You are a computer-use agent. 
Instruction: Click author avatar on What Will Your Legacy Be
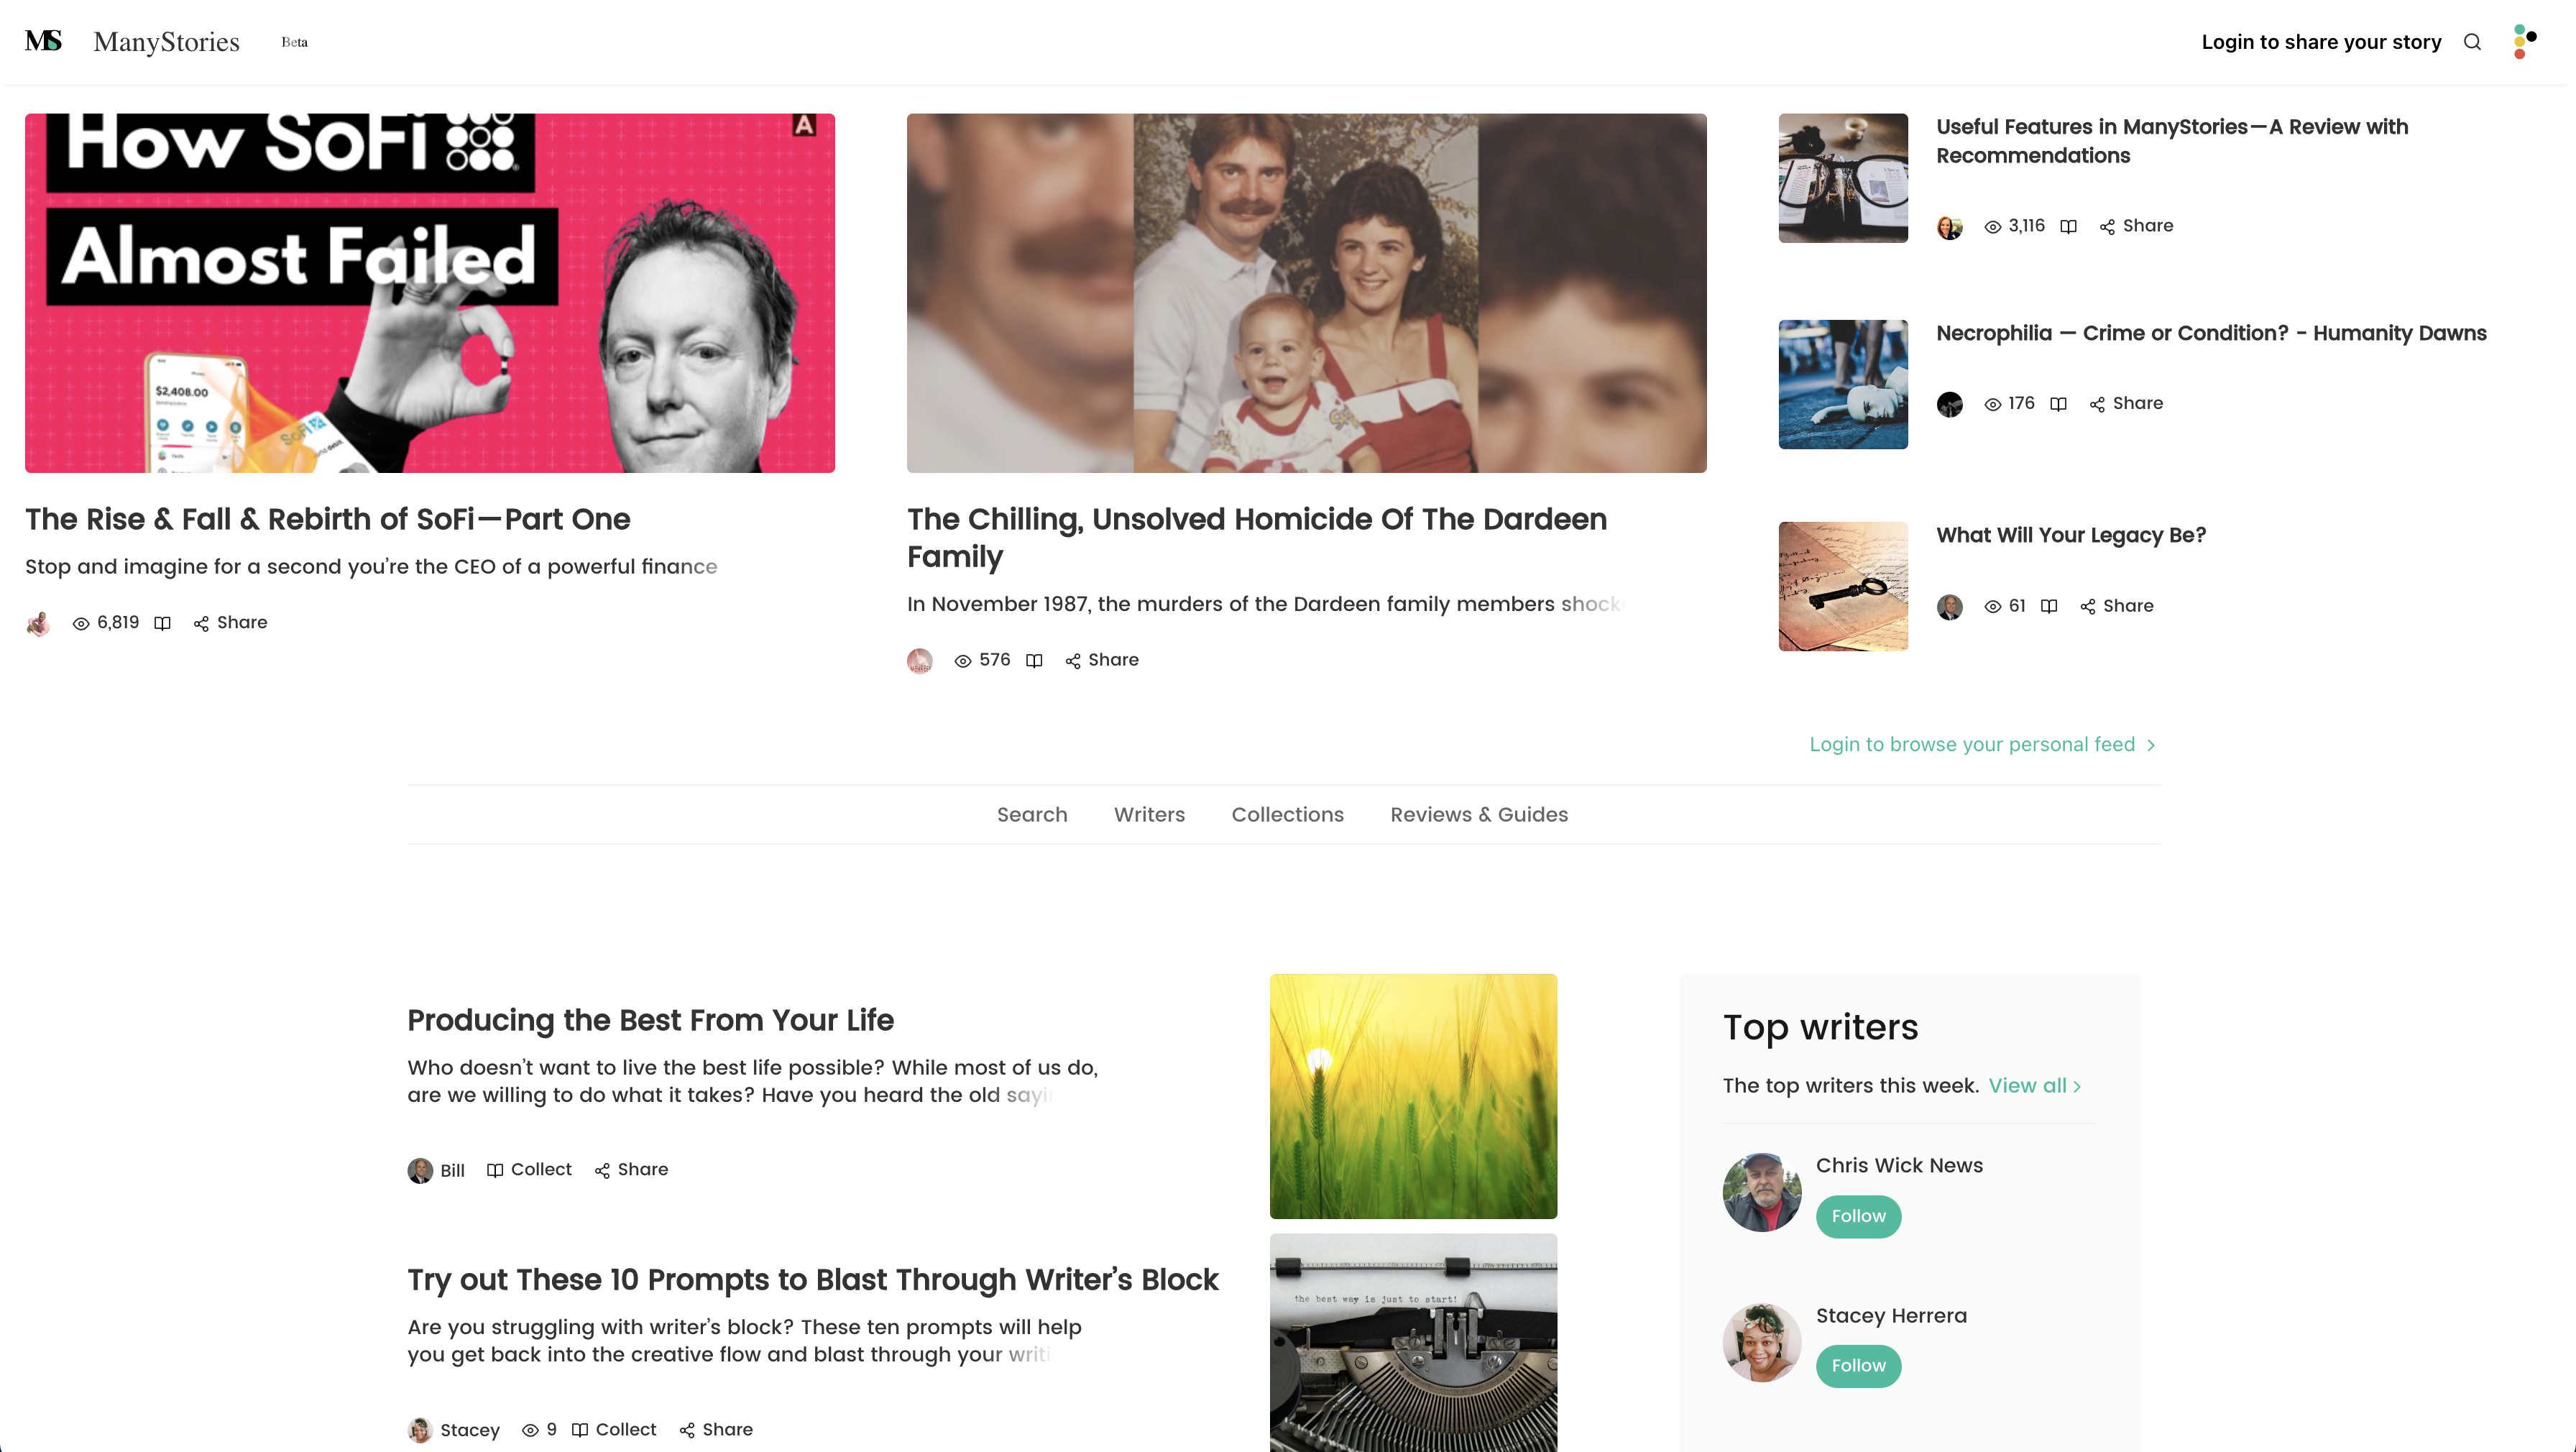pos(1950,607)
